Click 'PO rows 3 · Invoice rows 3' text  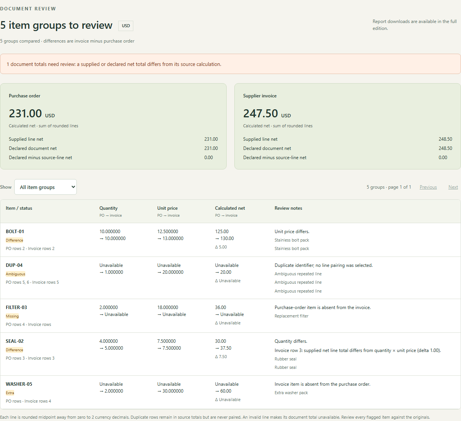click(x=30, y=359)
